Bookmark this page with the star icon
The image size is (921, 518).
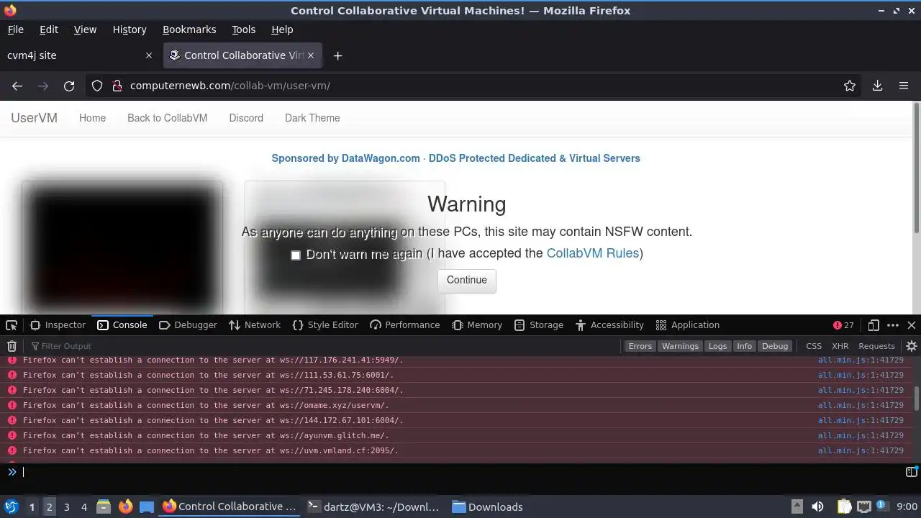850,86
